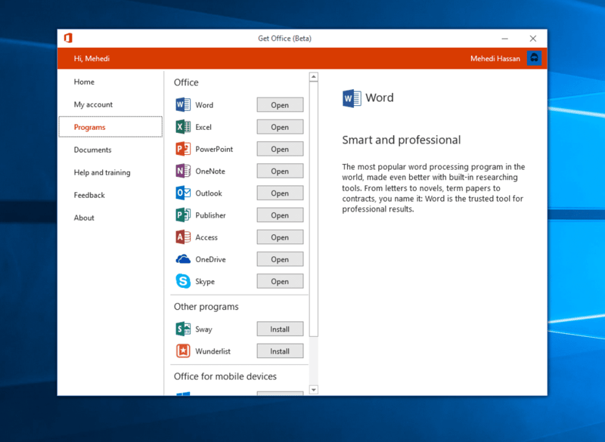605x442 pixels.
Task: Select the OneNote icon
Action: (182, 171)
